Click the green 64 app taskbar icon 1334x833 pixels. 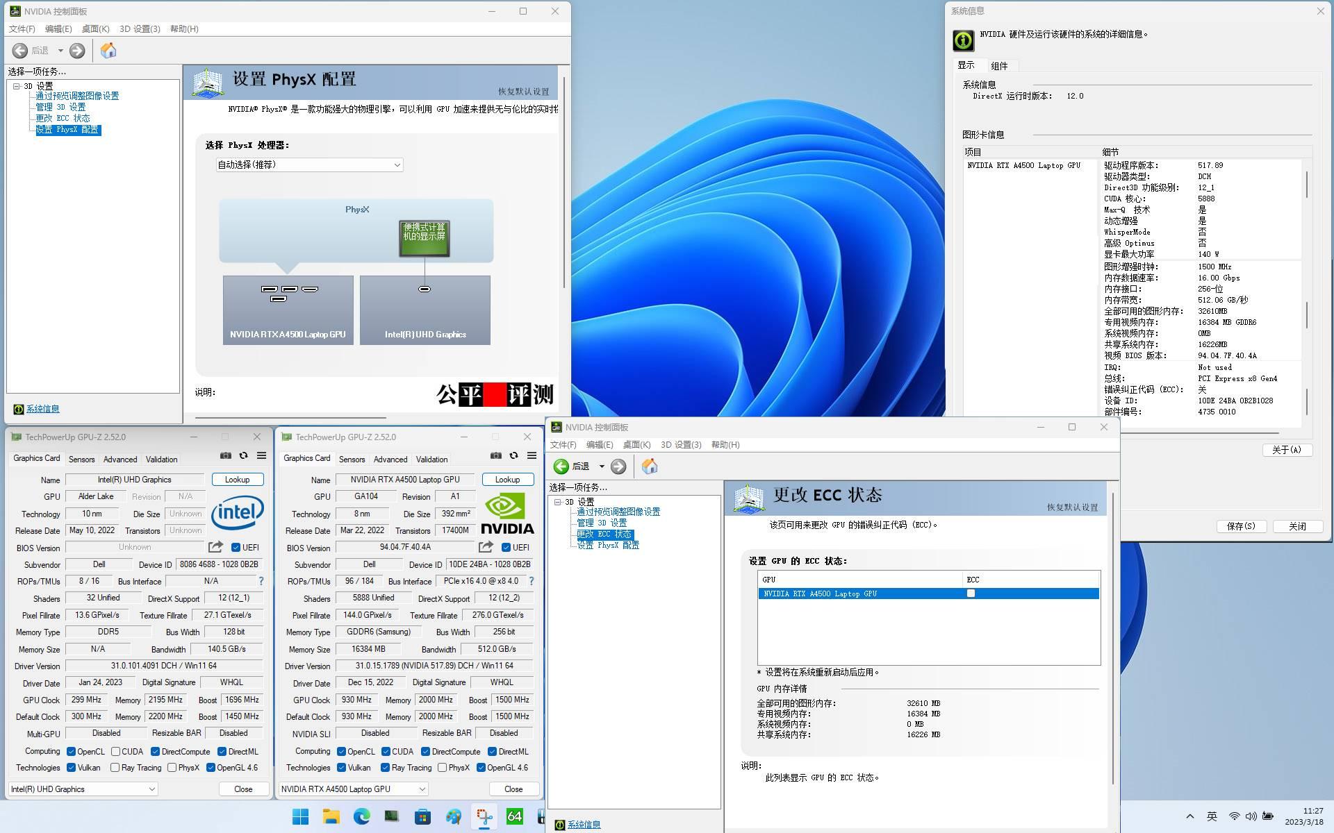tap(515, 817)
